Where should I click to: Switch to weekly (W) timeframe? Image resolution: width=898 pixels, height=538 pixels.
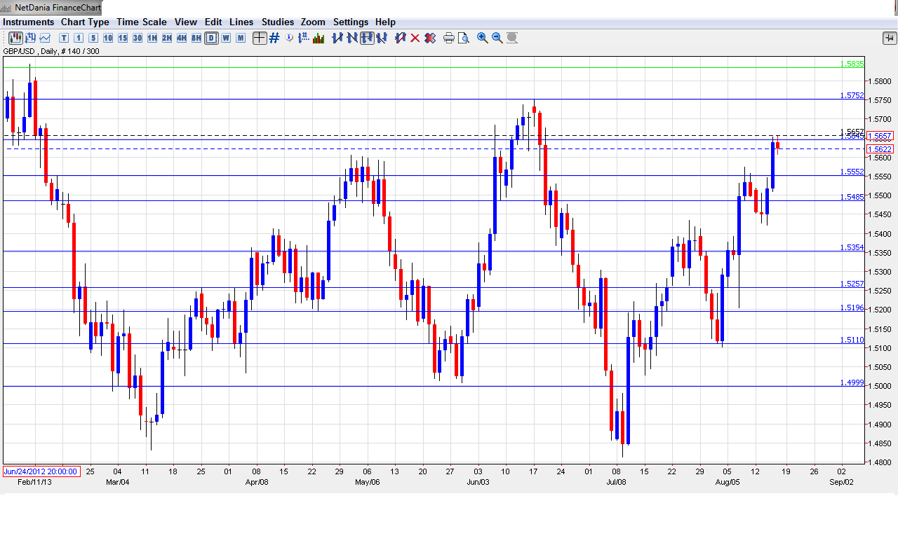(x=226, y=38)
